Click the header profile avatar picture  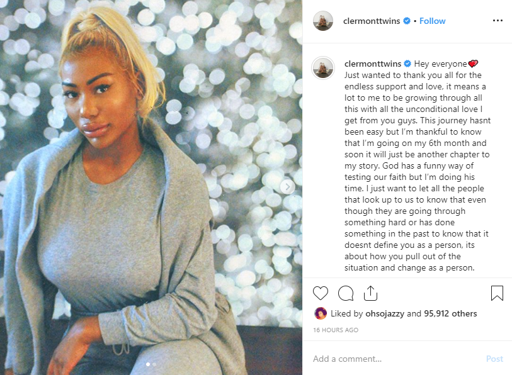tap(323, 21)
